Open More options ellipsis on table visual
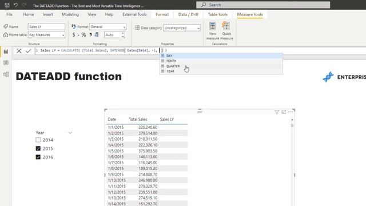The image size is (366, 206). coord(291,112)
